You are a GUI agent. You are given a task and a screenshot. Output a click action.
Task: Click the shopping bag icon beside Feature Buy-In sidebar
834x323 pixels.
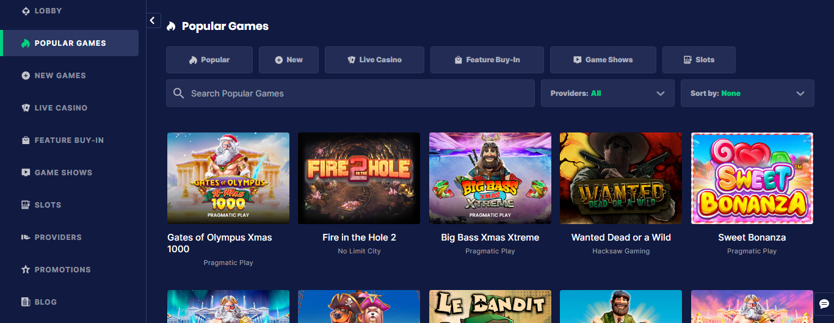click(26, 140)
